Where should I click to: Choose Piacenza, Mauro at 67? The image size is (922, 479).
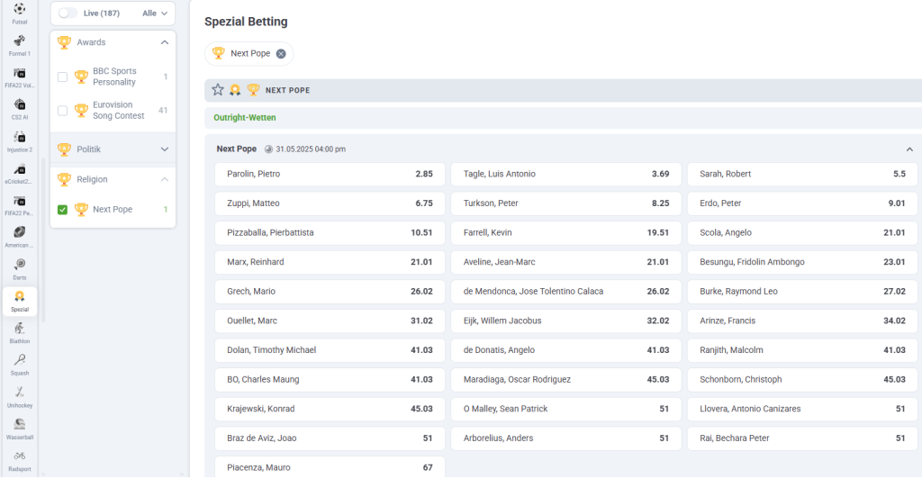330,467
